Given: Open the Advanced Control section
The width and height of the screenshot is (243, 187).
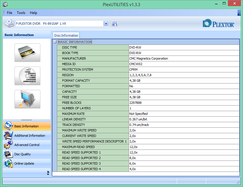Looking at the screenshot, I should [27, 145].
